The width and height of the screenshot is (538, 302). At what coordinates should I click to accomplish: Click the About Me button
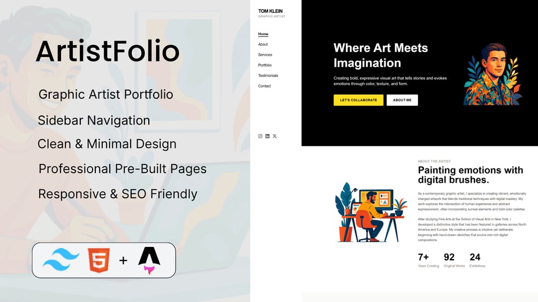tap(402, 100)
